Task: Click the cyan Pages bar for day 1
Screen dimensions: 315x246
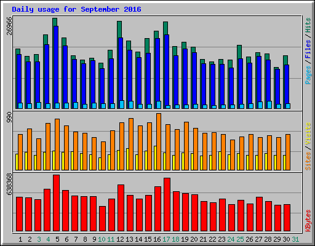Action: (x=20, y=106)
